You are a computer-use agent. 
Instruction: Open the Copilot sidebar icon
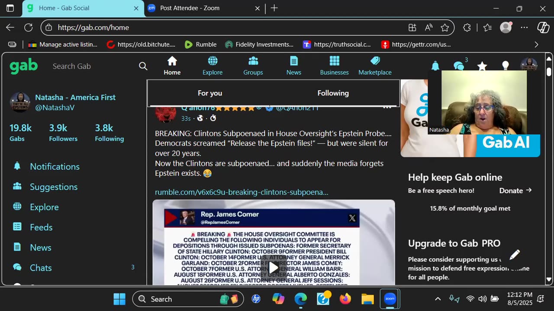(x=543, y=27)
